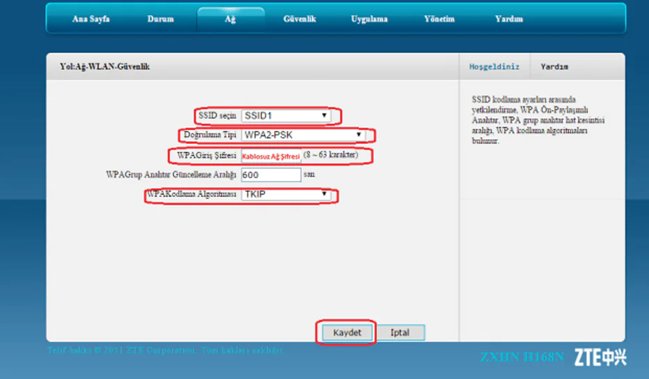Click the WPA Giriş Şifresi password field
Screen dimensions: 649x379
(271, 156)
